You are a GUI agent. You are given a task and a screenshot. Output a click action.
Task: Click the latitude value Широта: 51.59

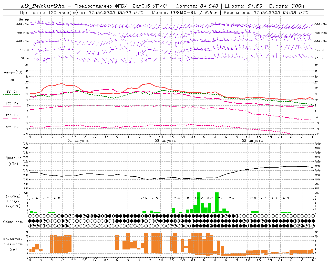point(243,6)
